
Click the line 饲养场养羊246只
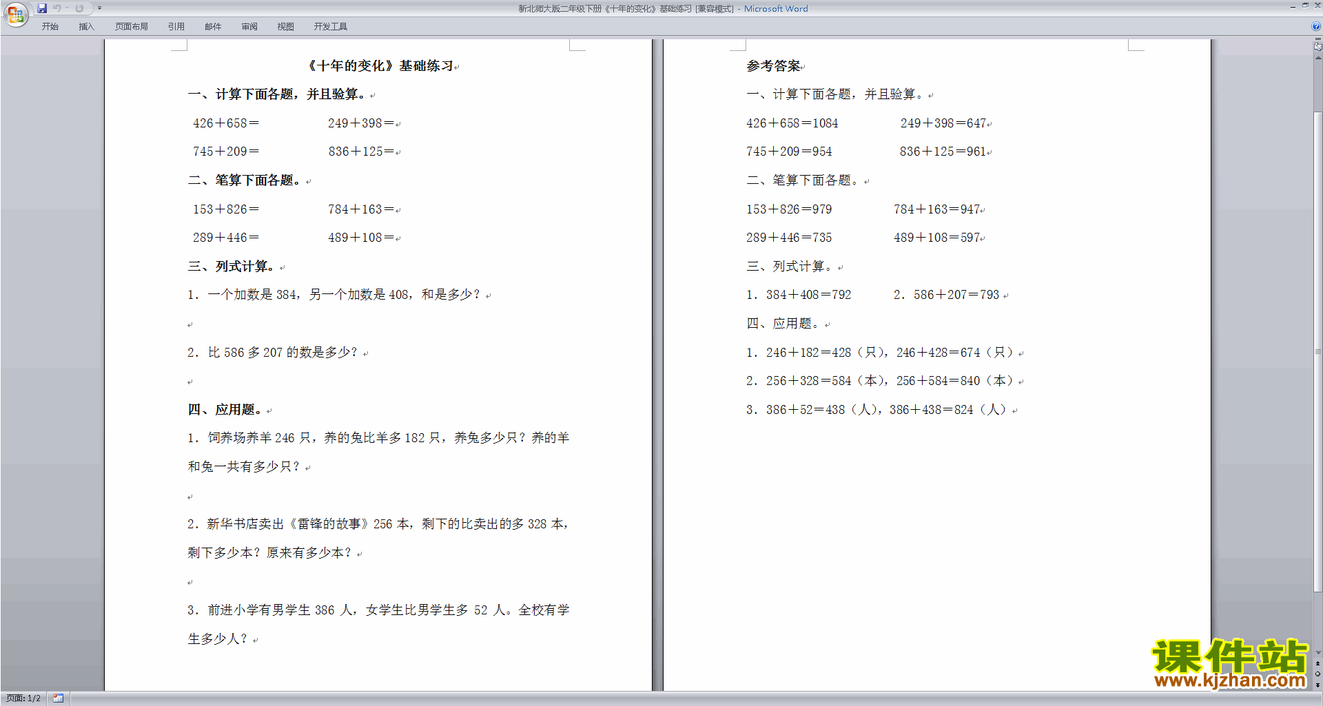[x=378, y=438]
